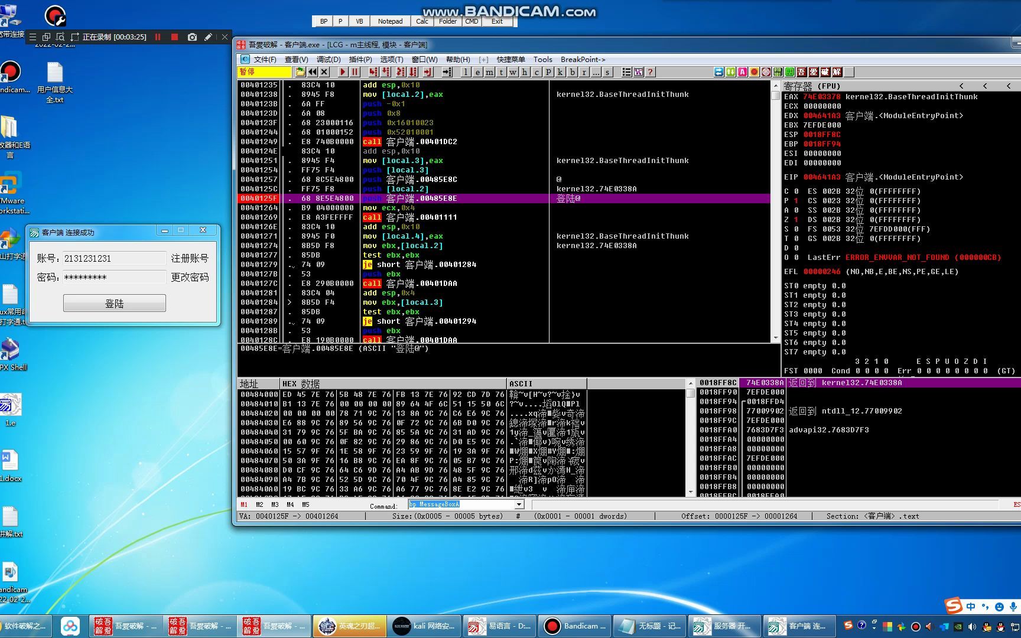Click the blue swap arrows plugin icon
1021x638 pixels.
tap(719, 72)
